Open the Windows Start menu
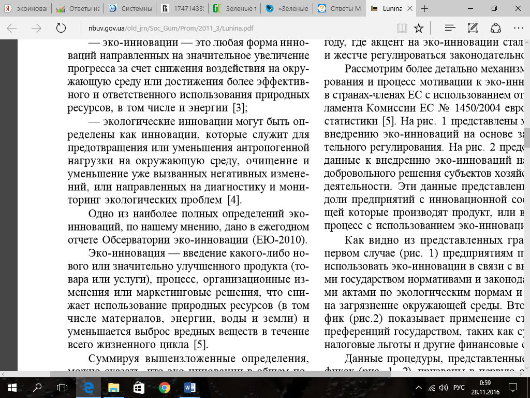 (x=12, y=388)
